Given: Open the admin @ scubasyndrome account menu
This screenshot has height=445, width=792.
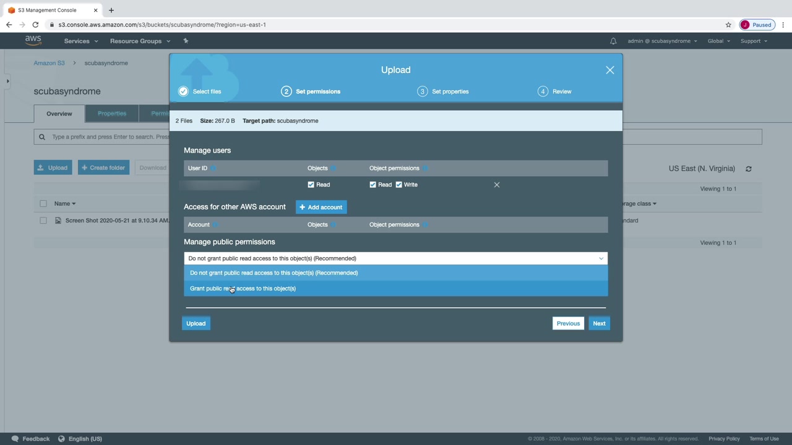Looking at the screenshot, I should (662, 41).
